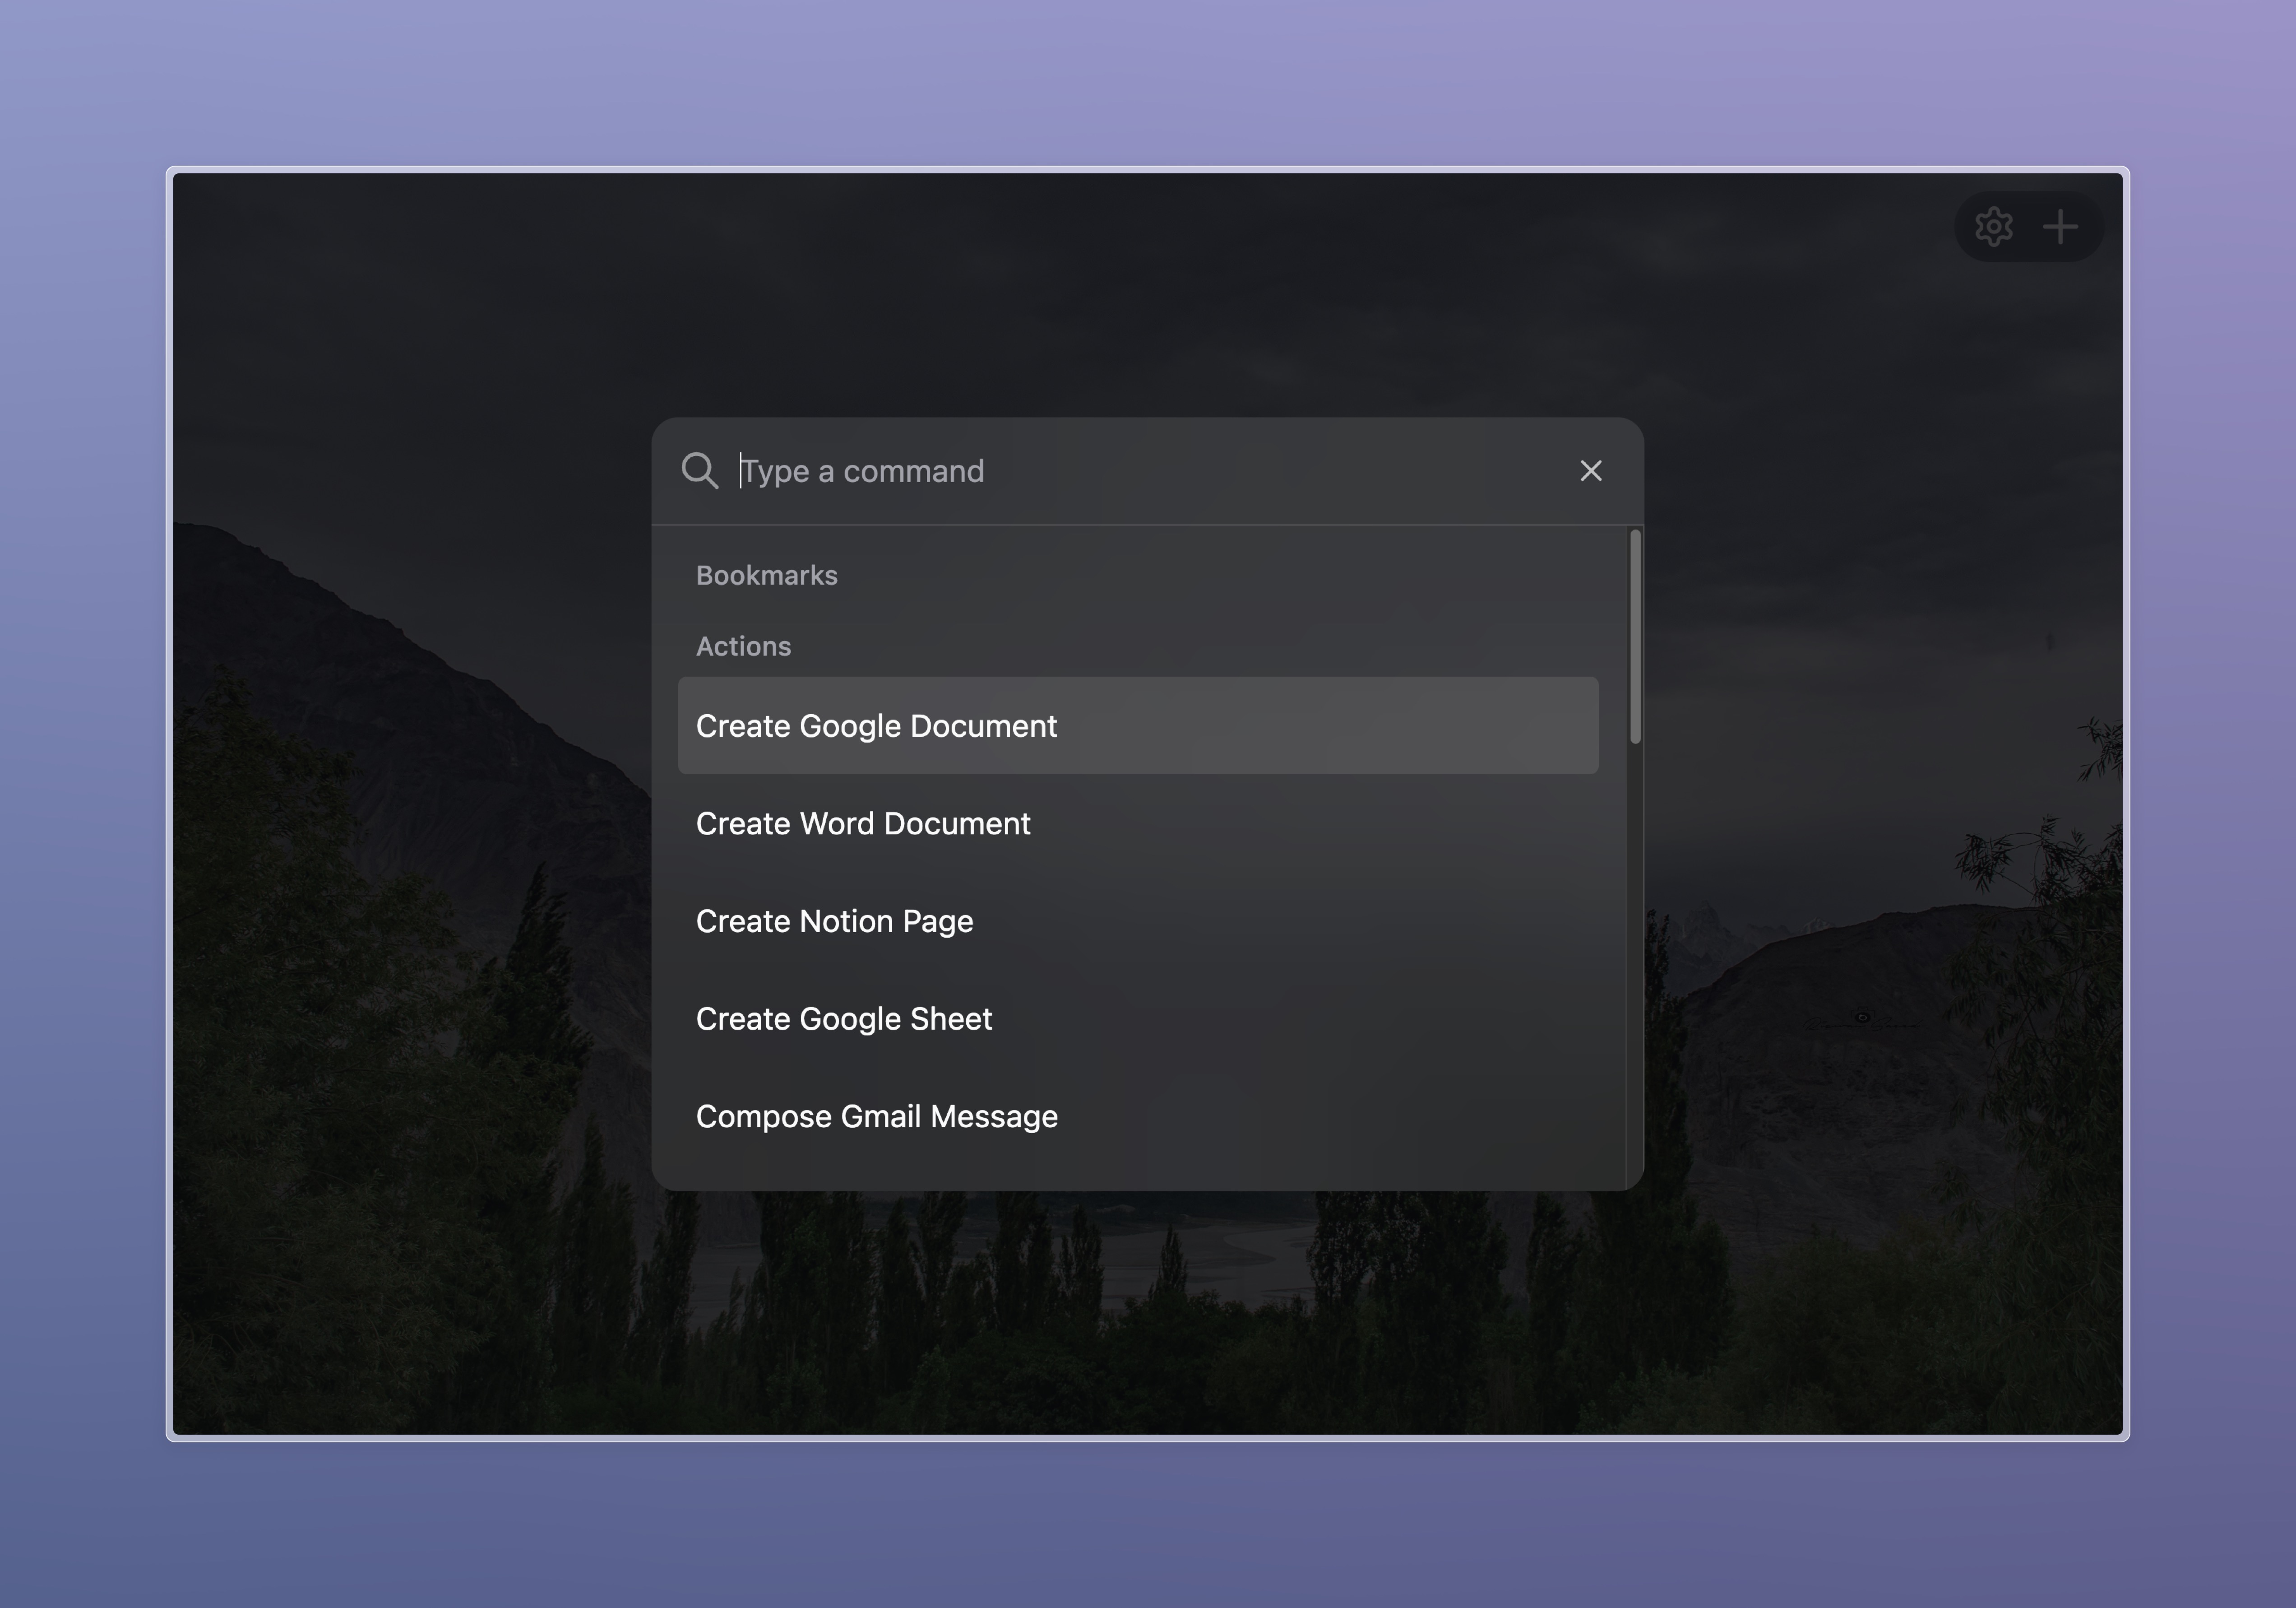Click the command list scrollbar thumb
Image resolution: width=2296 pixels, height=1608 pixels.
(x=1635, y=637)
